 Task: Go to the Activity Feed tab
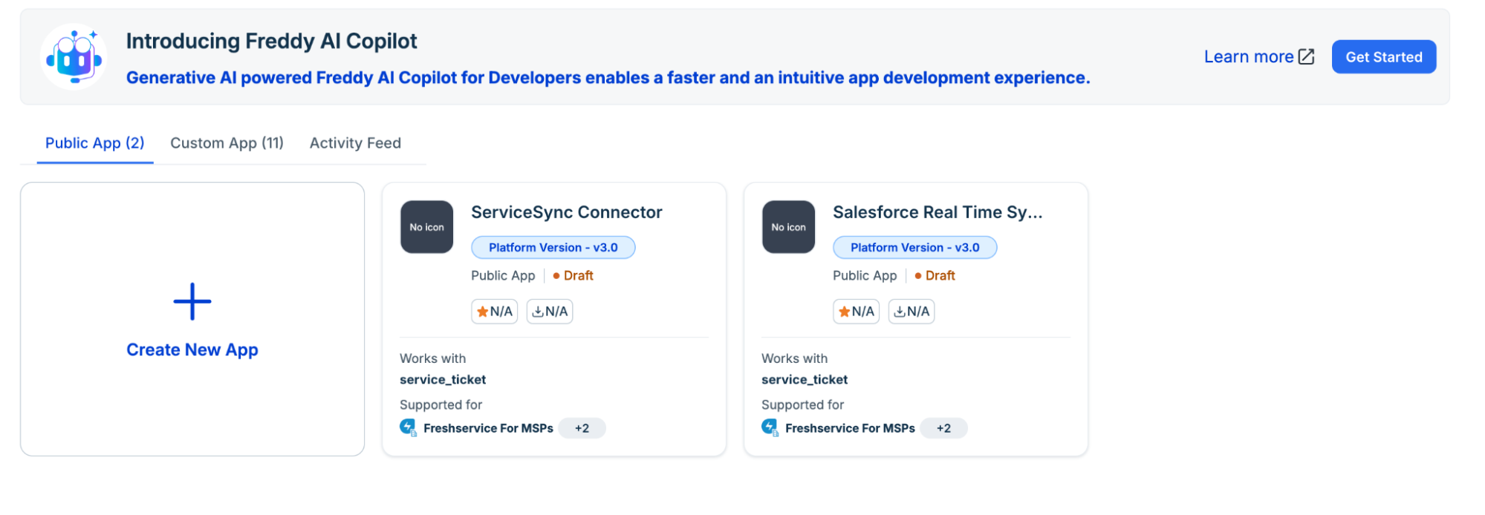(355, 143)
